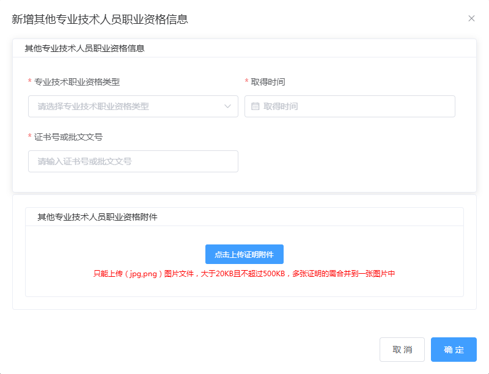This screenshot has width=489, height=374.
Task: Click the calendar icon in 取得时间 field
Action: (254, 106)
